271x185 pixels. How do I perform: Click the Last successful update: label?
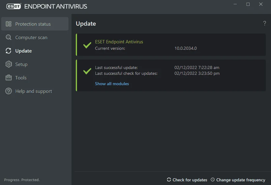(x=116, y=67)
